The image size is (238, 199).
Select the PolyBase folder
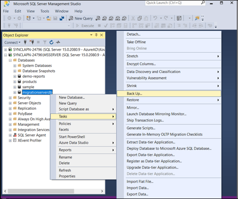[25, 114]
